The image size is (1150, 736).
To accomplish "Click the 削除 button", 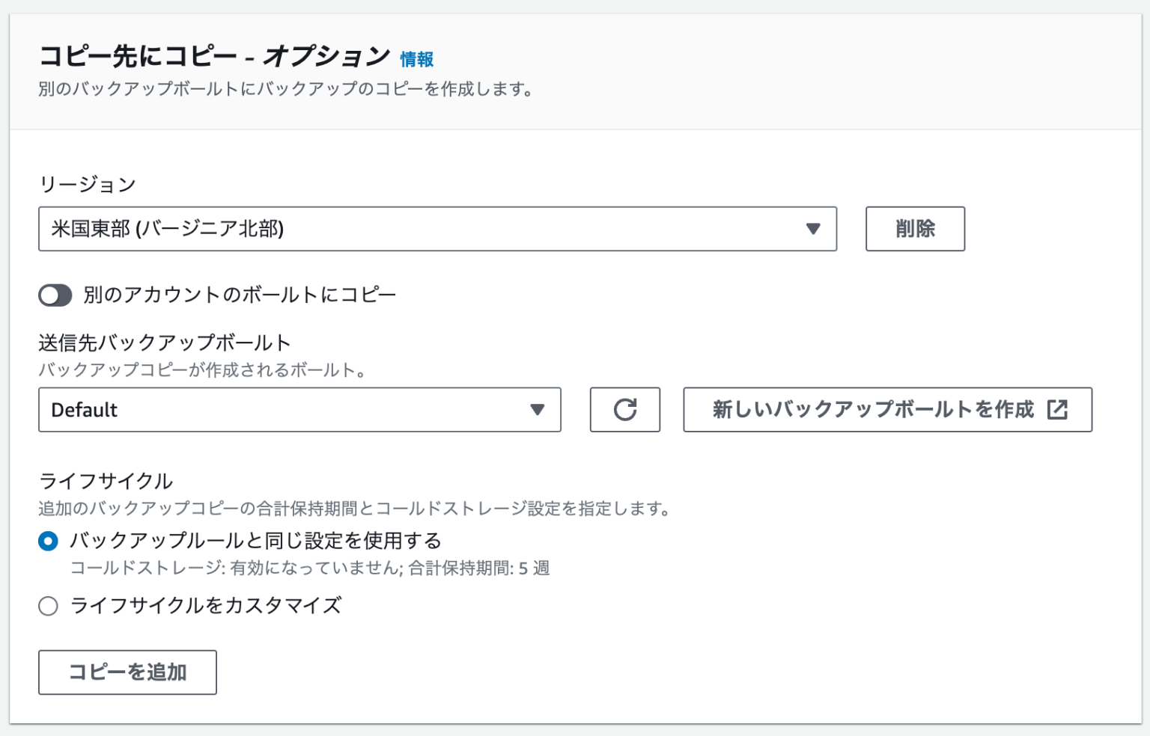I will (915, 229).
